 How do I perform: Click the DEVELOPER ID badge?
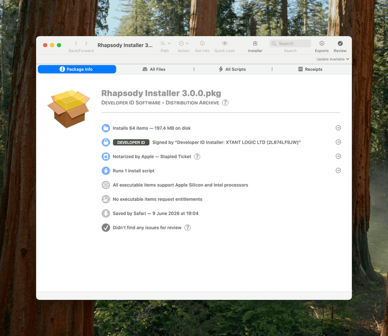click(x=131, y=142)
